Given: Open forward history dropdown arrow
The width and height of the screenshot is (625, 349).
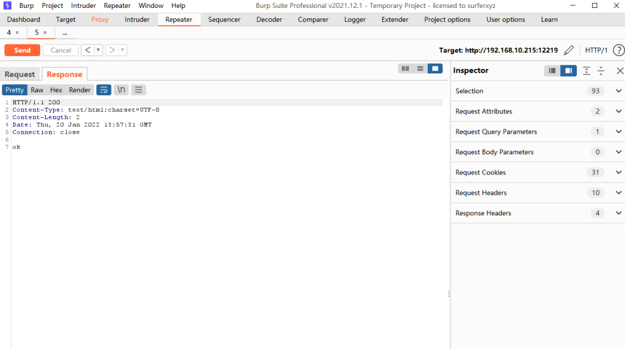Looking at the screenshot, I should click(122, 50).
